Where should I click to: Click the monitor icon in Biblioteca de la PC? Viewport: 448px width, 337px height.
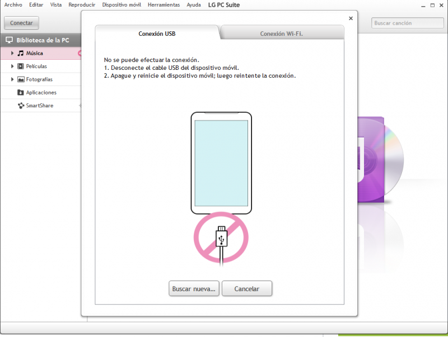(x=9, y=40)
